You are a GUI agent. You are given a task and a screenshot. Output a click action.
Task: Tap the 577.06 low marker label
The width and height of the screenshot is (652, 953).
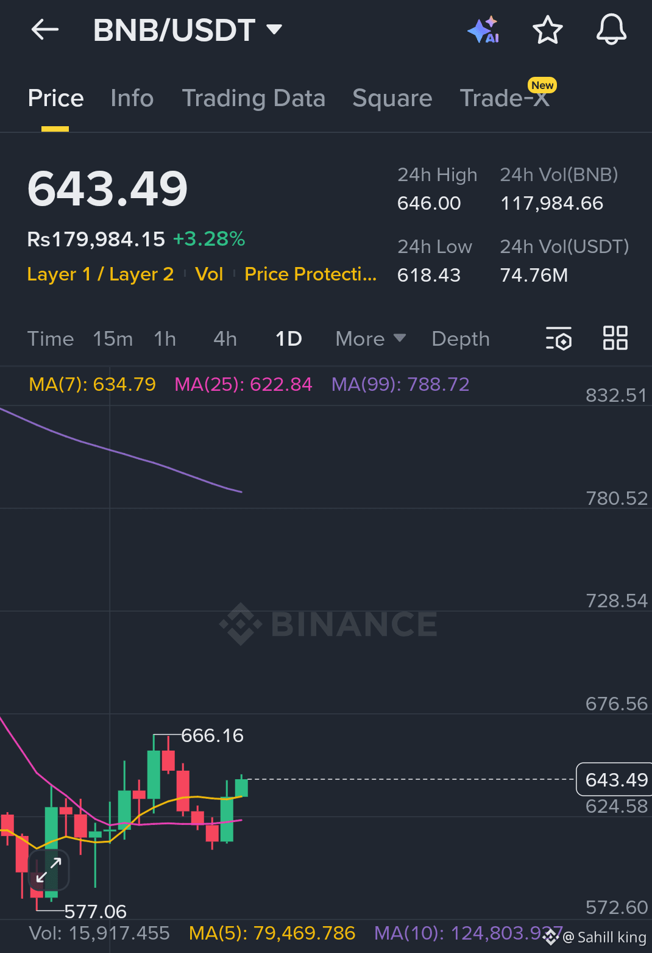coord(96,912)
